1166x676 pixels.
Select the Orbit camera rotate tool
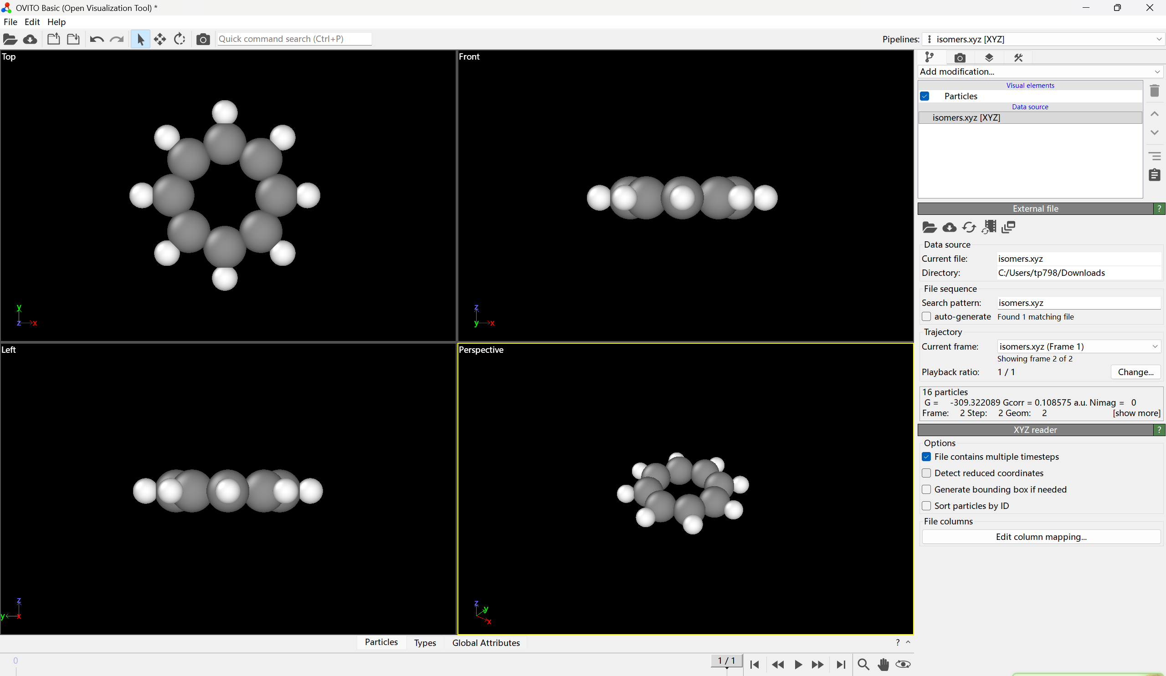180,39
